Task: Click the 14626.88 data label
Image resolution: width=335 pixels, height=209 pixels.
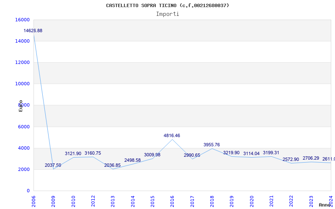Action: [33, 31]
